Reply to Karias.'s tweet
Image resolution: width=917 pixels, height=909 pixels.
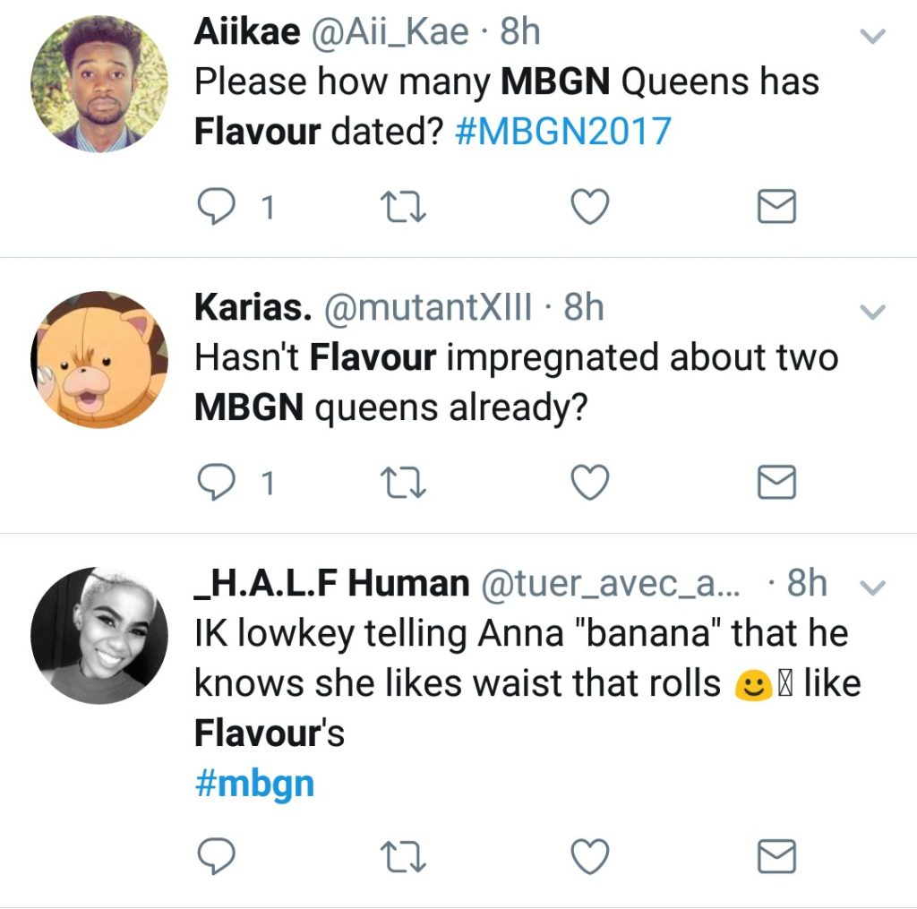216,484
